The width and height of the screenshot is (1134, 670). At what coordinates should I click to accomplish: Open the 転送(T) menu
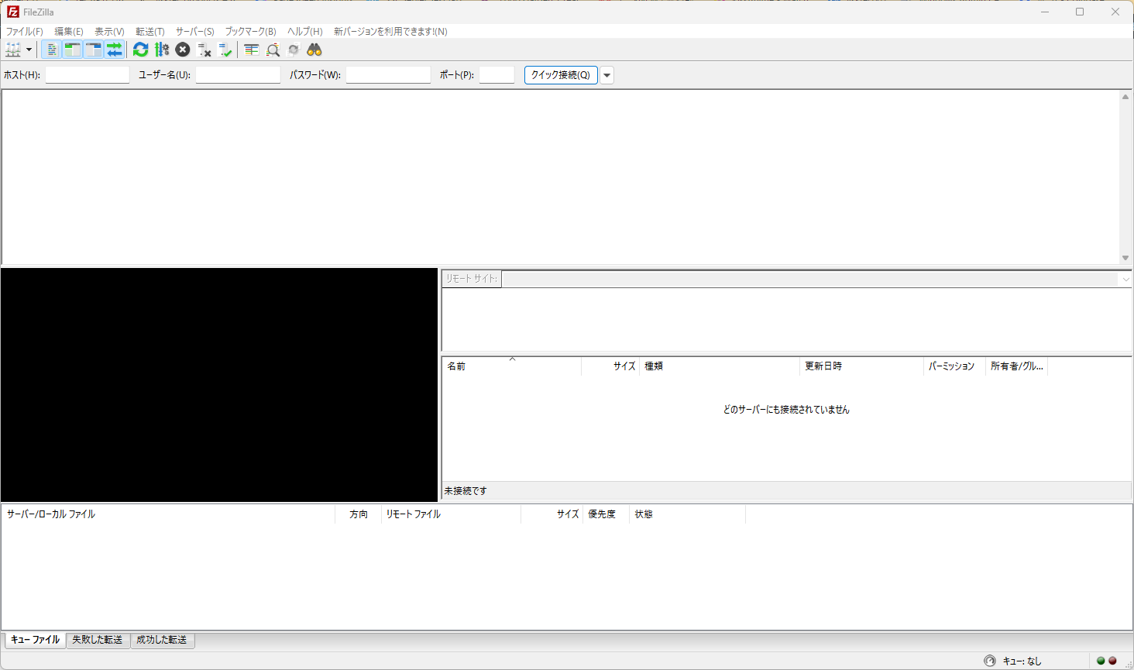pyautogui.click(x=150, y=32)
